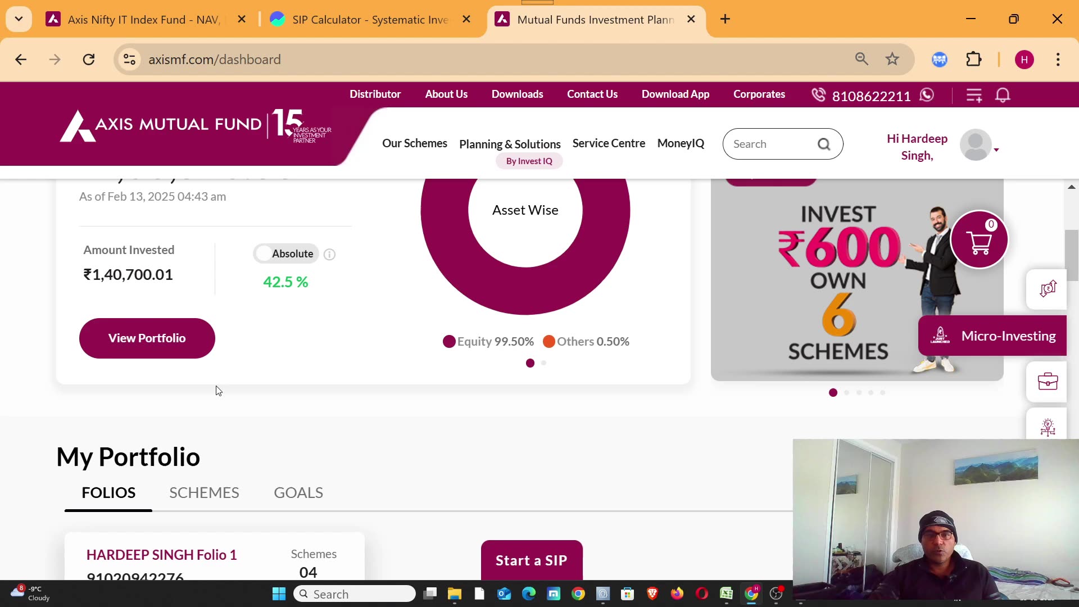This screenshot has width=1079, height=607.
Task: Click the briefcase/portfolio tool icon
Action: pyautogui.click(x=1048, y=382)
